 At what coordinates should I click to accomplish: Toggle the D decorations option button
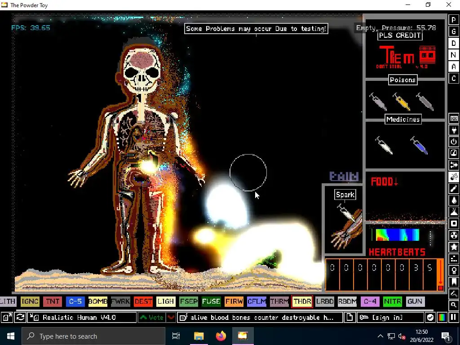(454, 43)
